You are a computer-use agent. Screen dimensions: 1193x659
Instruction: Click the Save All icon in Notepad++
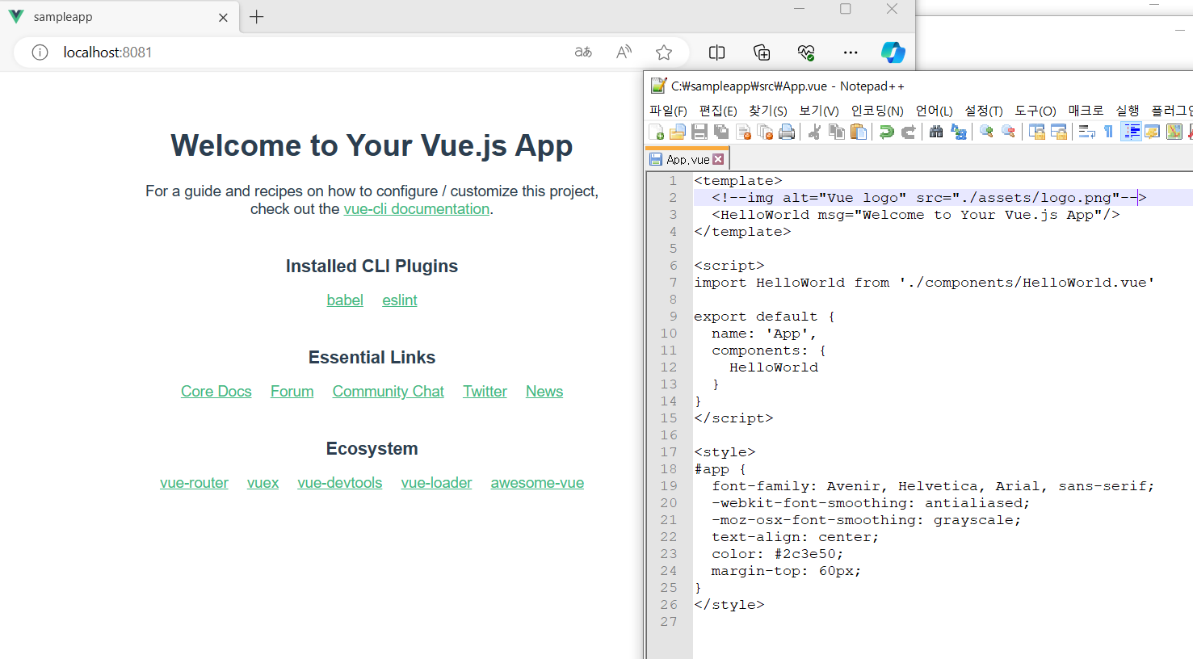pyautogui.click(x=721, y=132)
